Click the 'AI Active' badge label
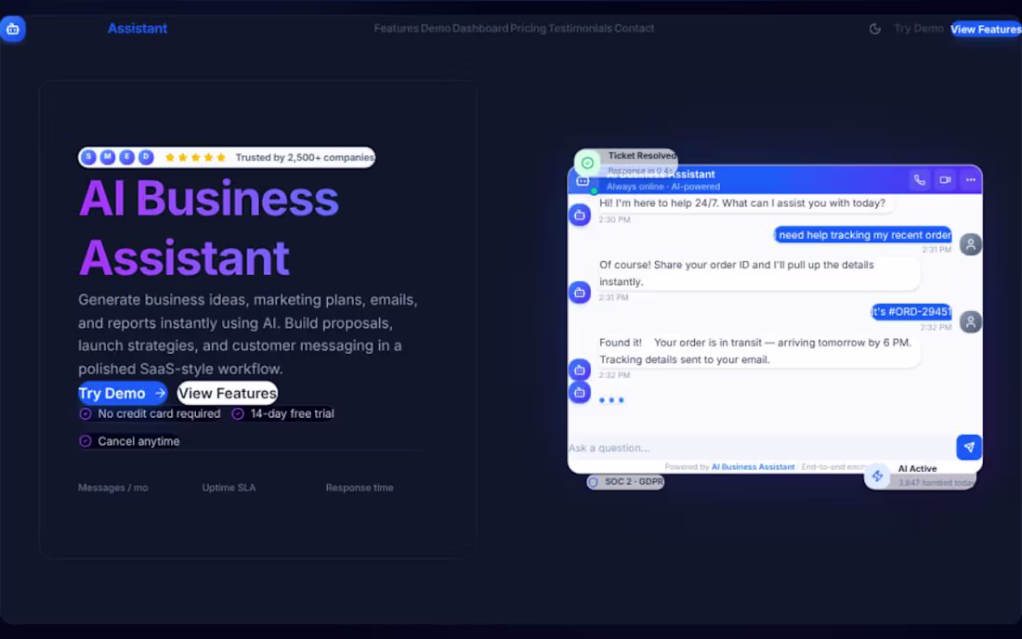This screenshot has height=639, width=1022. (x=917, y=469)
